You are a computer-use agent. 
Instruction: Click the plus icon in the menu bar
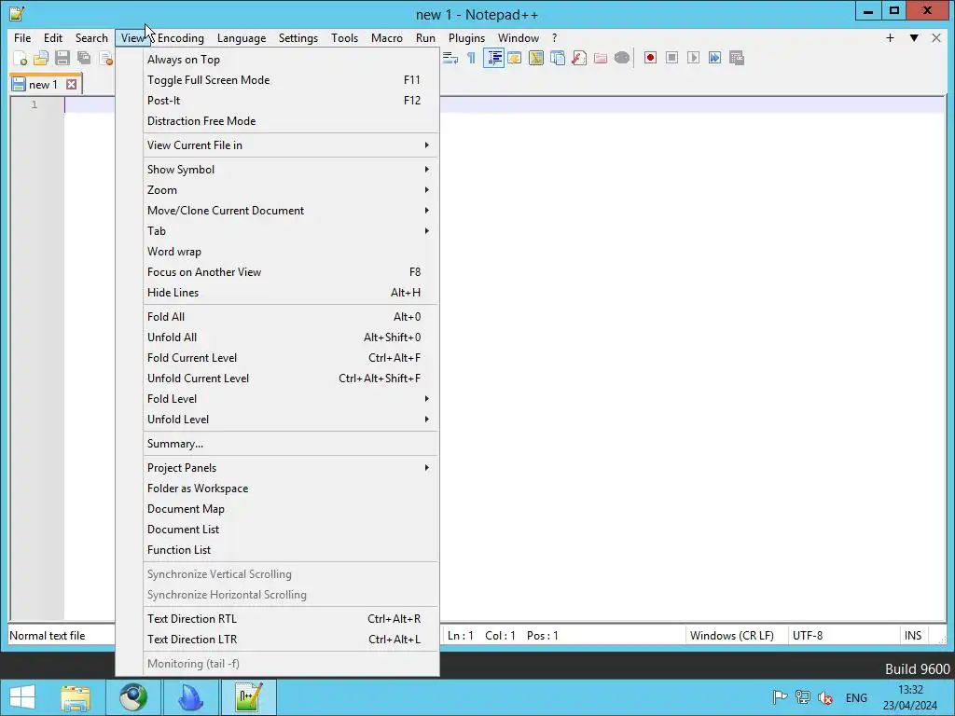(x=890, y=37)
